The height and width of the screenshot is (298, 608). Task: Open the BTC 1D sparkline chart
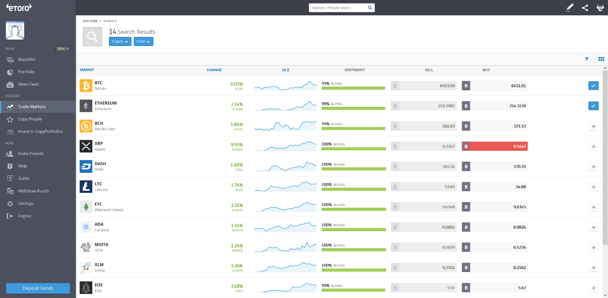click(285, 86)
